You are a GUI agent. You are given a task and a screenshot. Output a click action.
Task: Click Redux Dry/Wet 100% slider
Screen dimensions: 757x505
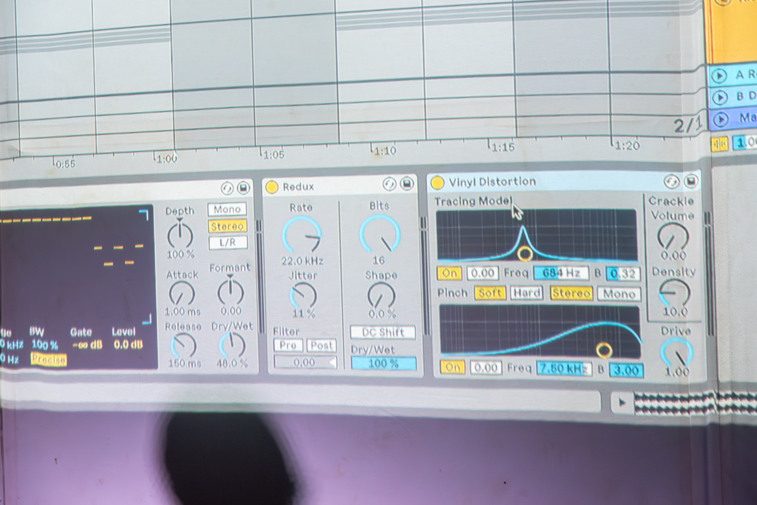[x=383, y=364]
